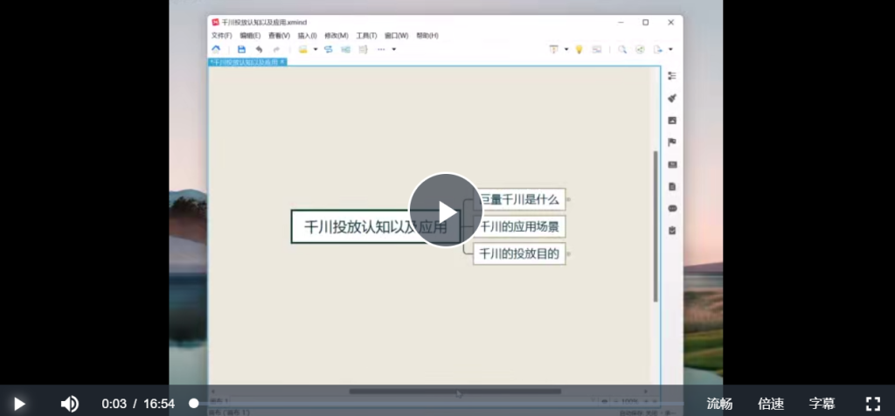
Task: Seek using the video progress handle
Action: 194,404
